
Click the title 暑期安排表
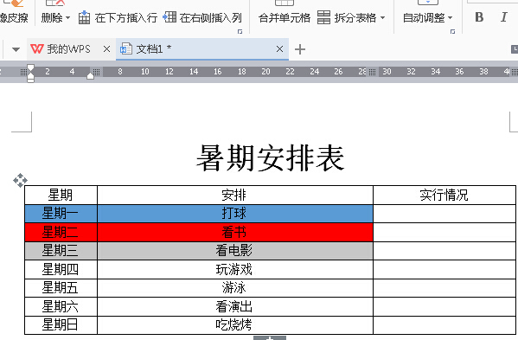270,158
